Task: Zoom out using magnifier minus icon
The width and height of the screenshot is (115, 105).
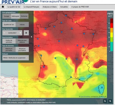Action: [x=105, y=101]
